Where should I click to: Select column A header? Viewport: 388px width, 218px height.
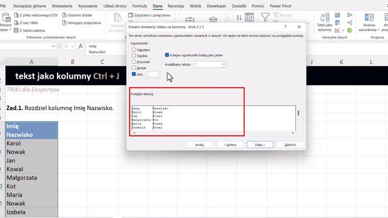(32, 62)
